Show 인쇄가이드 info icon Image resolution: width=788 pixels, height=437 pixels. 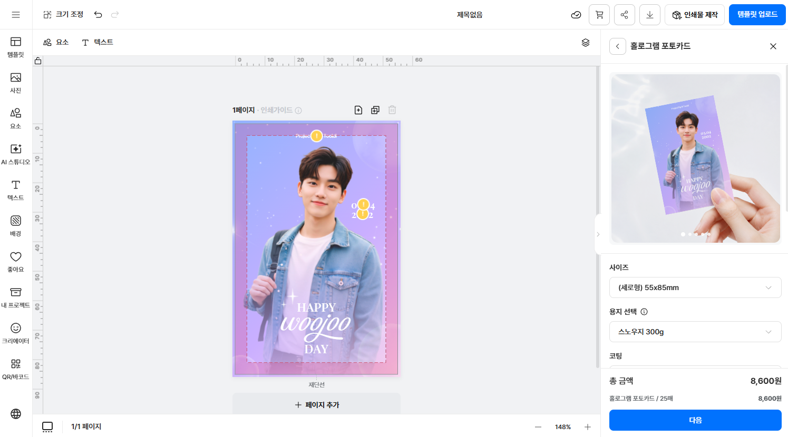(298, 111)
